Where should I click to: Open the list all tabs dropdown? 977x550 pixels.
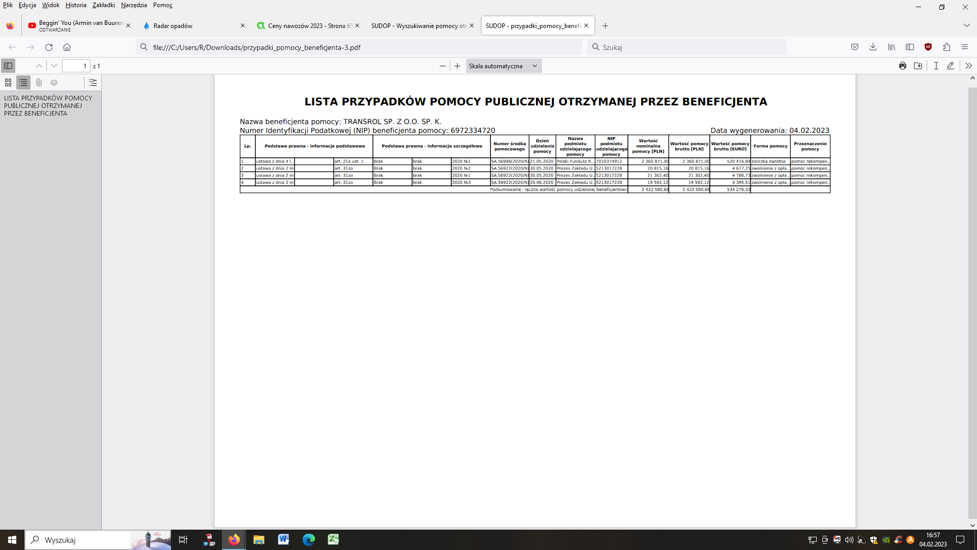[966, 25]
